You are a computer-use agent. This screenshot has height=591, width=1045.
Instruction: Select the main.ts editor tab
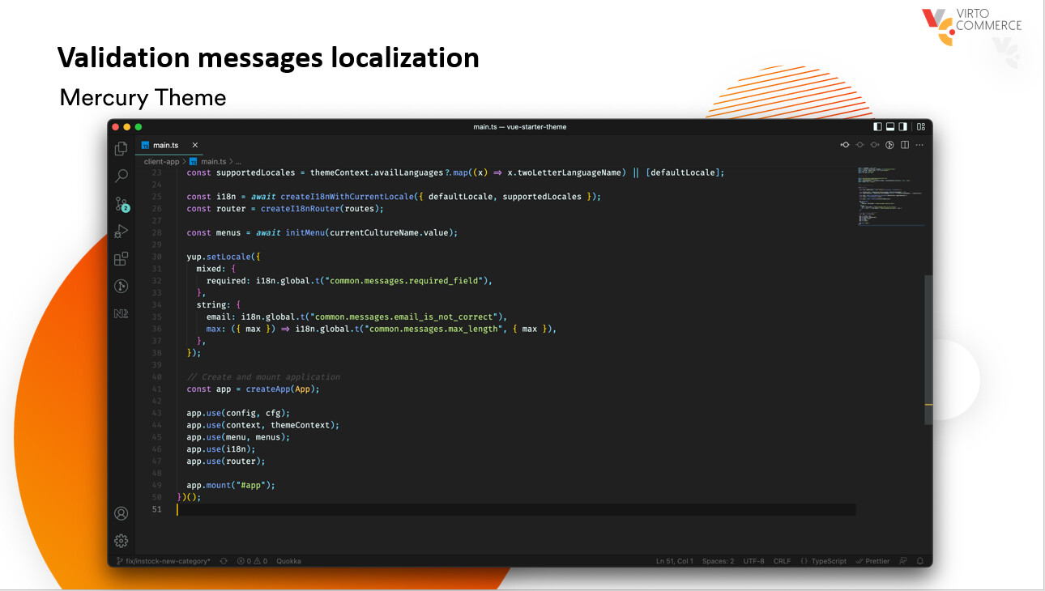tap(170, 145)
